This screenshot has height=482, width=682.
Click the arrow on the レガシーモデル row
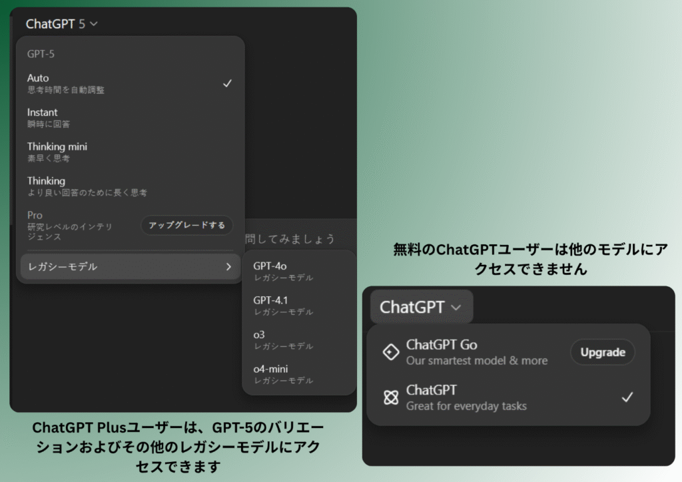[229, 266]
